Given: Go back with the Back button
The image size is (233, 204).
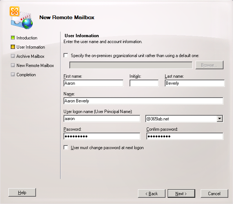Looking at the screenshot, I should [152, 194].
